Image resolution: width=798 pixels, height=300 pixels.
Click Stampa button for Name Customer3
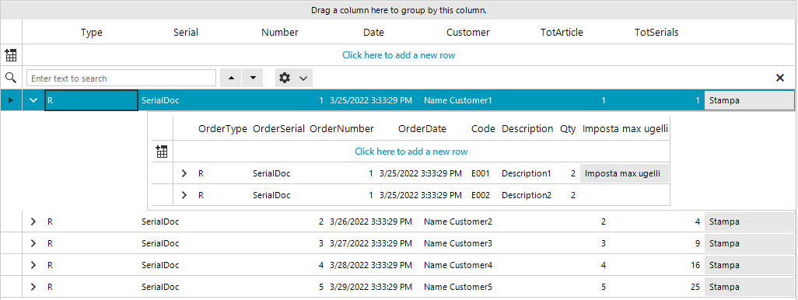click(x=749, y=243)
